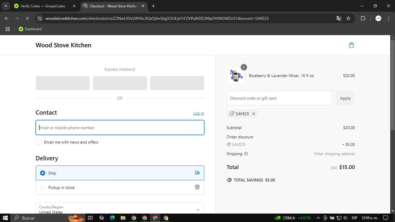Image resolution: width=395 pixels, height=222 pixels.
Task: Go back to the previous page
Action: pos(7,18)
